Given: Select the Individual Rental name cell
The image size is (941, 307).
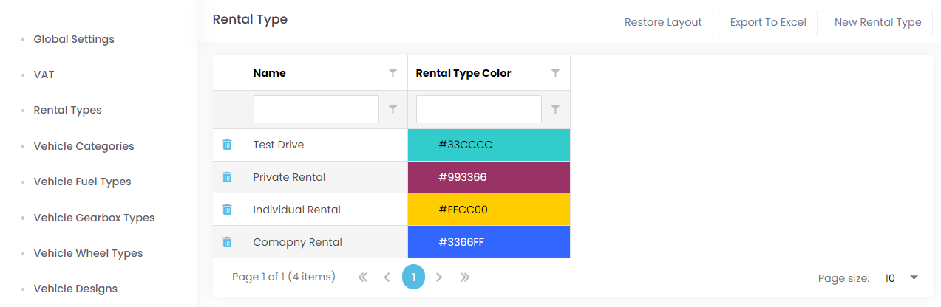Looking at the screenshot, I should pos(326,210).
